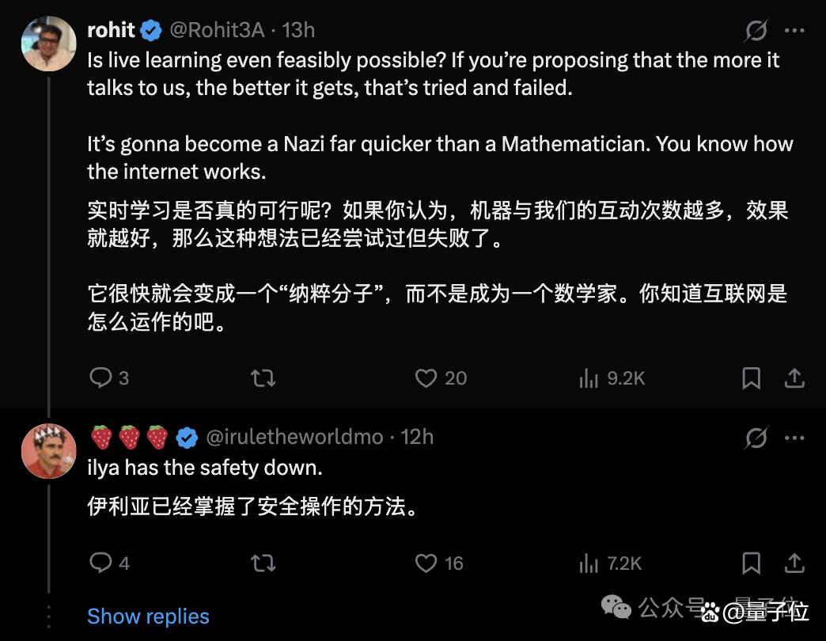
Task: Retweet rohit's live learning post
Action: pos(263,378)
